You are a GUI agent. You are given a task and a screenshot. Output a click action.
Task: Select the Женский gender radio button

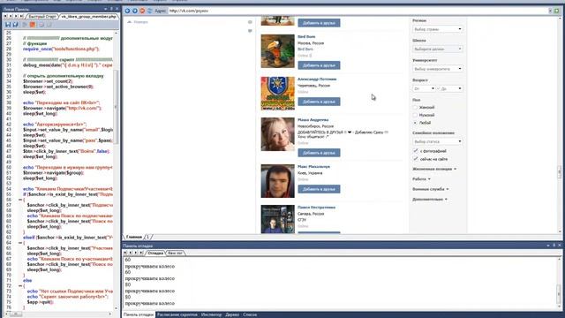415,108
